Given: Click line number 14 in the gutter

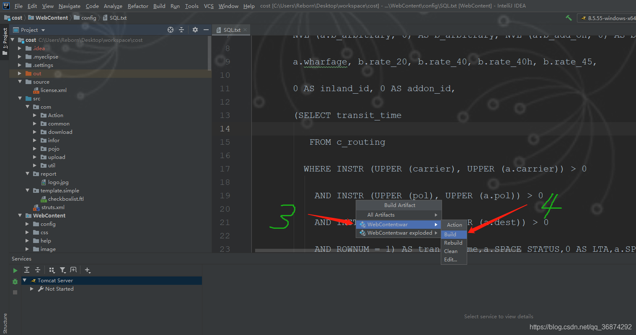Looking at the screenshot, I should coord(225,129).
